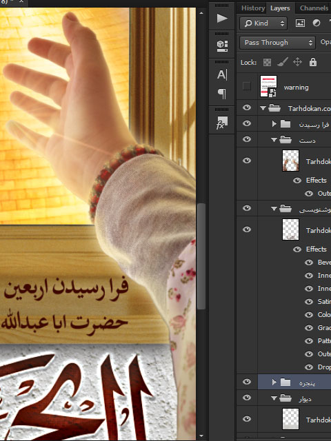Collapse the خوشنویسی group
Viewport: 331px width, 441px height.
pos(274,209)
